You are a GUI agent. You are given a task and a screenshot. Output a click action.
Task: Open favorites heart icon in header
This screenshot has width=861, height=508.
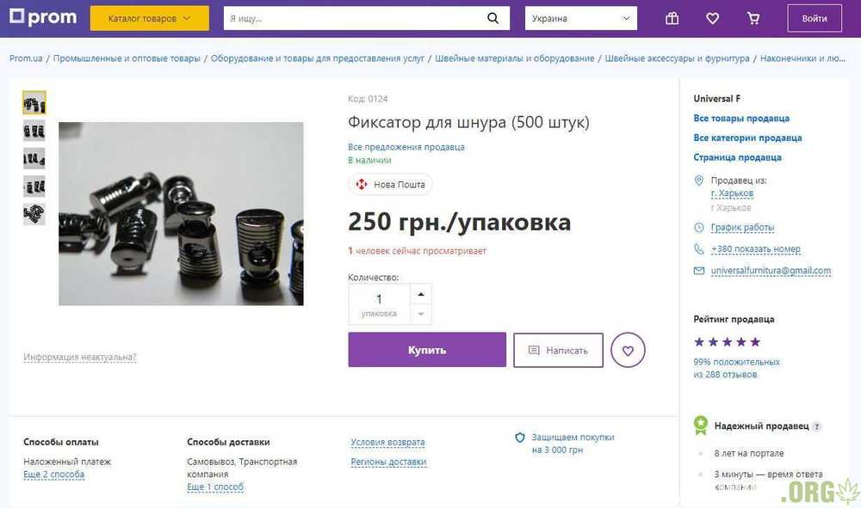point(713,18)
